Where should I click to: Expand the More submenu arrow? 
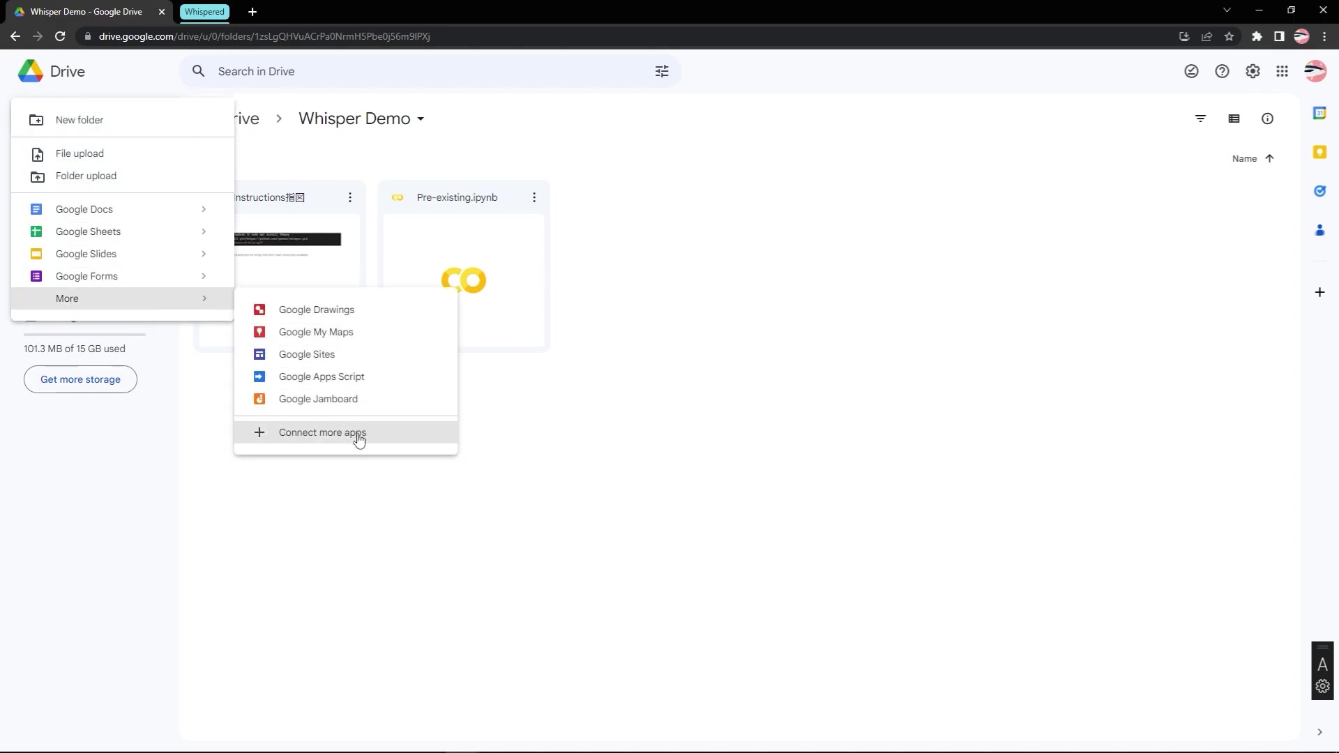click(204, 298)
